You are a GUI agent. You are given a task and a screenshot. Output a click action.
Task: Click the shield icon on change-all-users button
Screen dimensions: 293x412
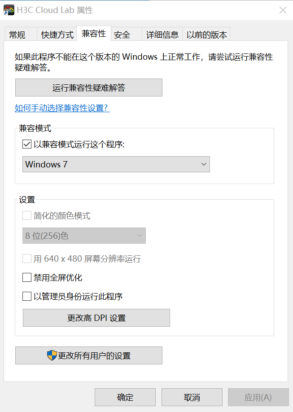52,355
